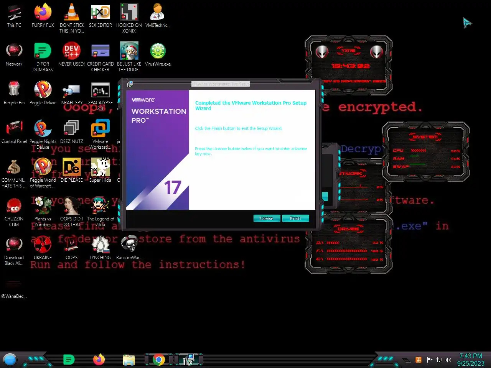Select the Dev-C++ NEVER USED! shortcut

[x=72, y=54]
